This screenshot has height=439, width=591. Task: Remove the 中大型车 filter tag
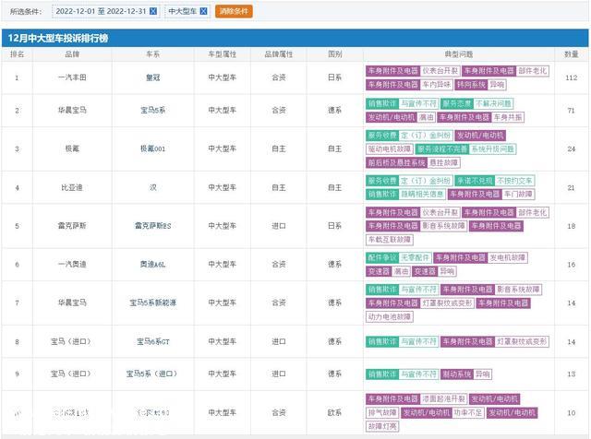203,11
